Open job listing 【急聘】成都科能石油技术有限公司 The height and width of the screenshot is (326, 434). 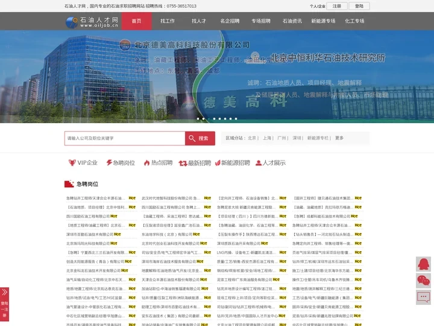point(321,216)
